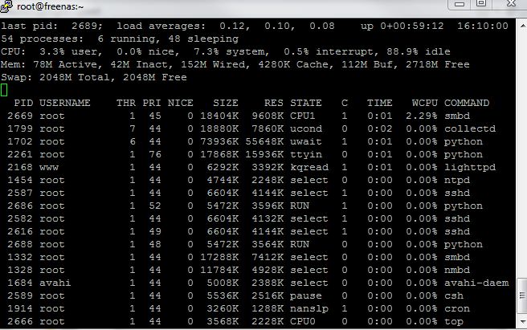Click the '152M Wired' memory value
This screenshot has width=527, height=330.
[213, 64]
